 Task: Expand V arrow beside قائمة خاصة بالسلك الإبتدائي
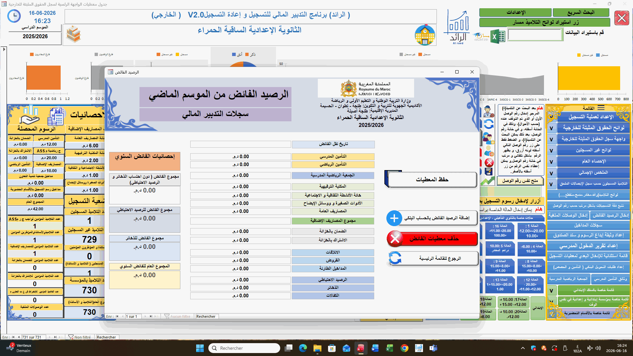(551, 291)
